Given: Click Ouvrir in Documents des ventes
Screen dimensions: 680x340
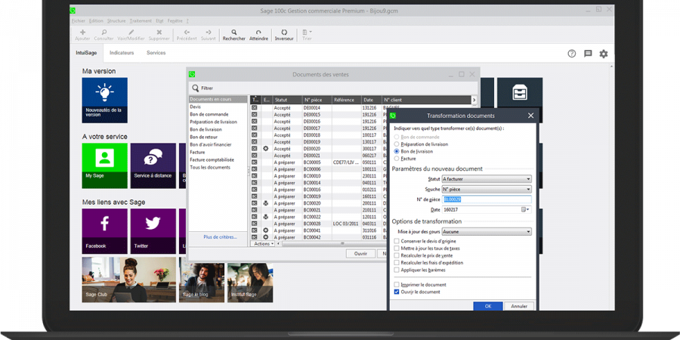Looking at the screenshot, I should (x=361, y=254).
